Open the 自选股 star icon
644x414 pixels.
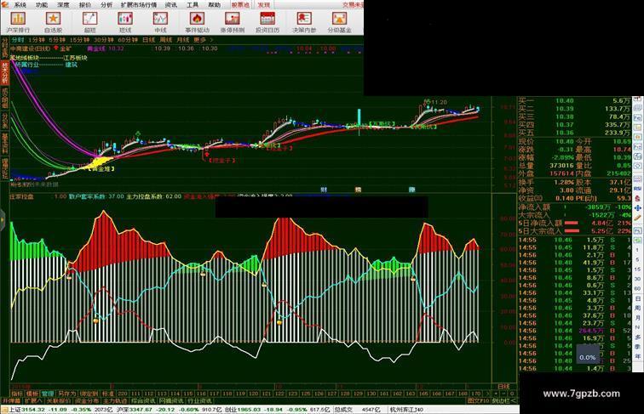pyautogui.click(x=53, y=19)
